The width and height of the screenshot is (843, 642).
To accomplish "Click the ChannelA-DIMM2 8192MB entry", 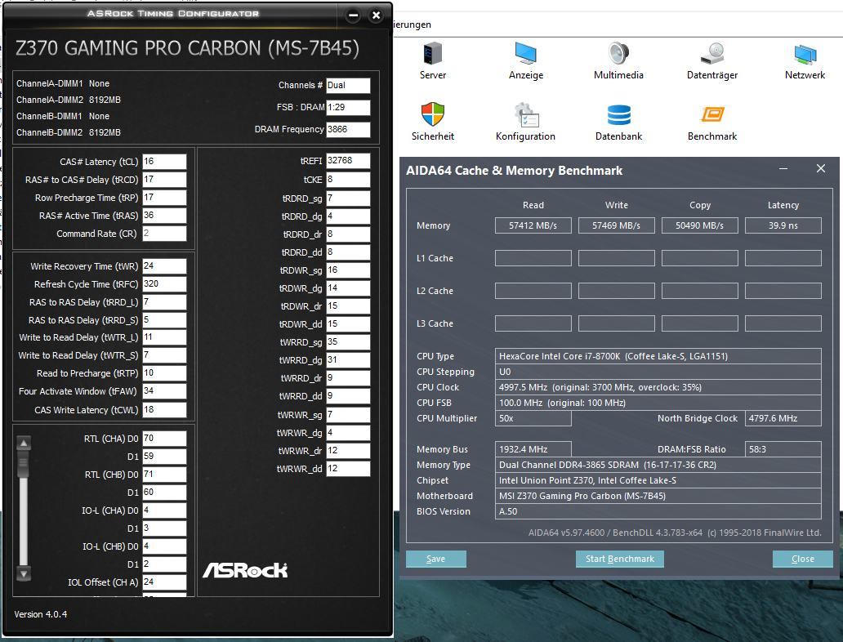I will pos(69,100).
